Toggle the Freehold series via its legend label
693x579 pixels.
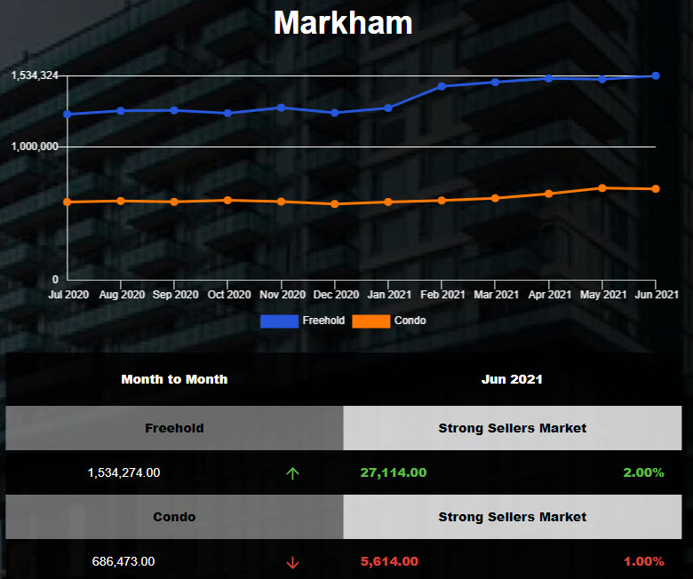pos(323,321)
